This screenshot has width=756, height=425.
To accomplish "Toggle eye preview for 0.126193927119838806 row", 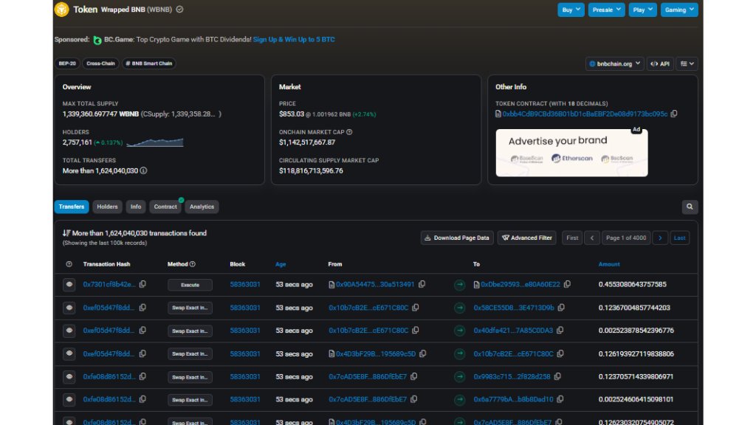I will 69,353.
